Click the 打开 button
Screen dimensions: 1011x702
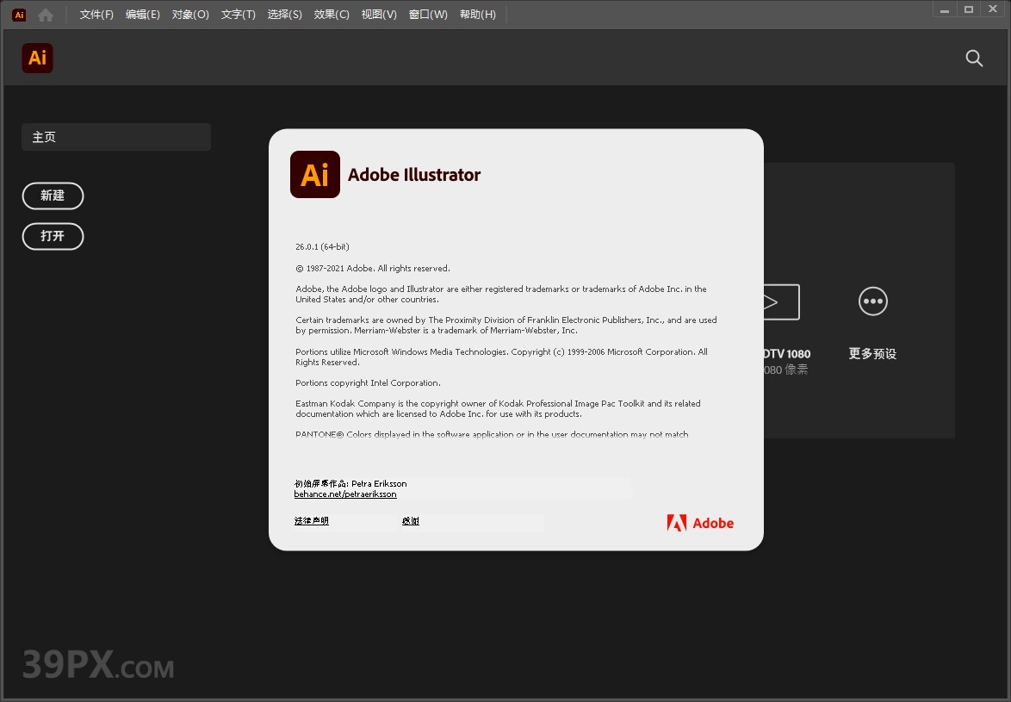point(53,236)
